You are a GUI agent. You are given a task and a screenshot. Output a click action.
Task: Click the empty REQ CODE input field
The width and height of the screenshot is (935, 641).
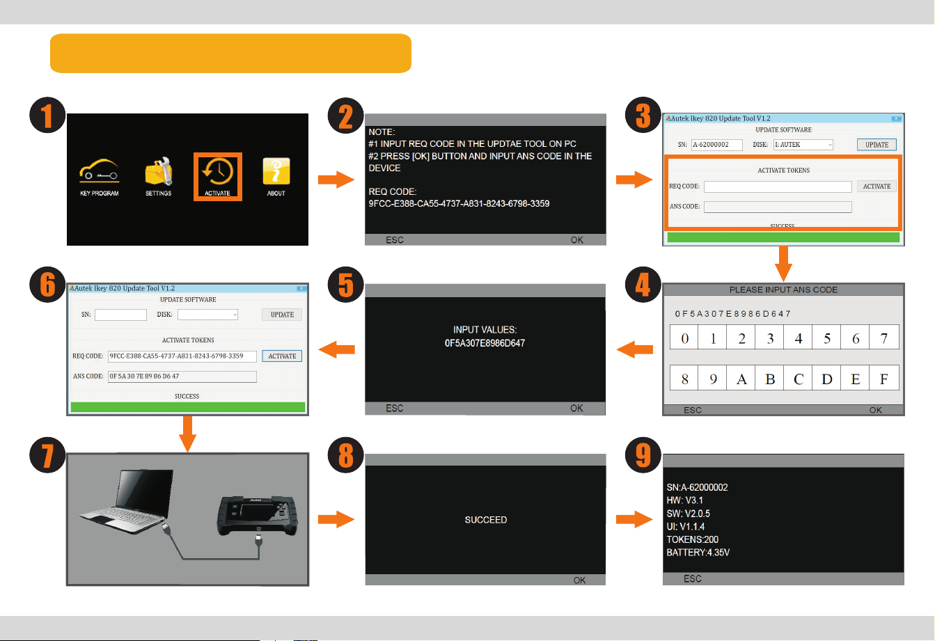[x=778, y=187]
